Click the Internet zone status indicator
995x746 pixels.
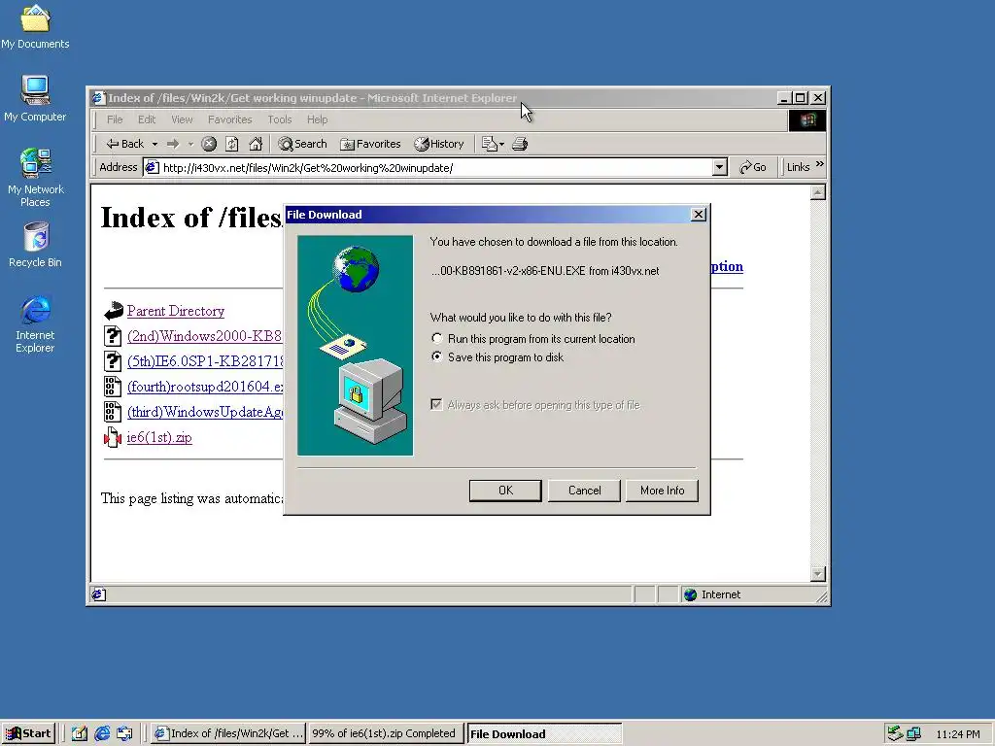pyautogui.click(x=712, y=594)
